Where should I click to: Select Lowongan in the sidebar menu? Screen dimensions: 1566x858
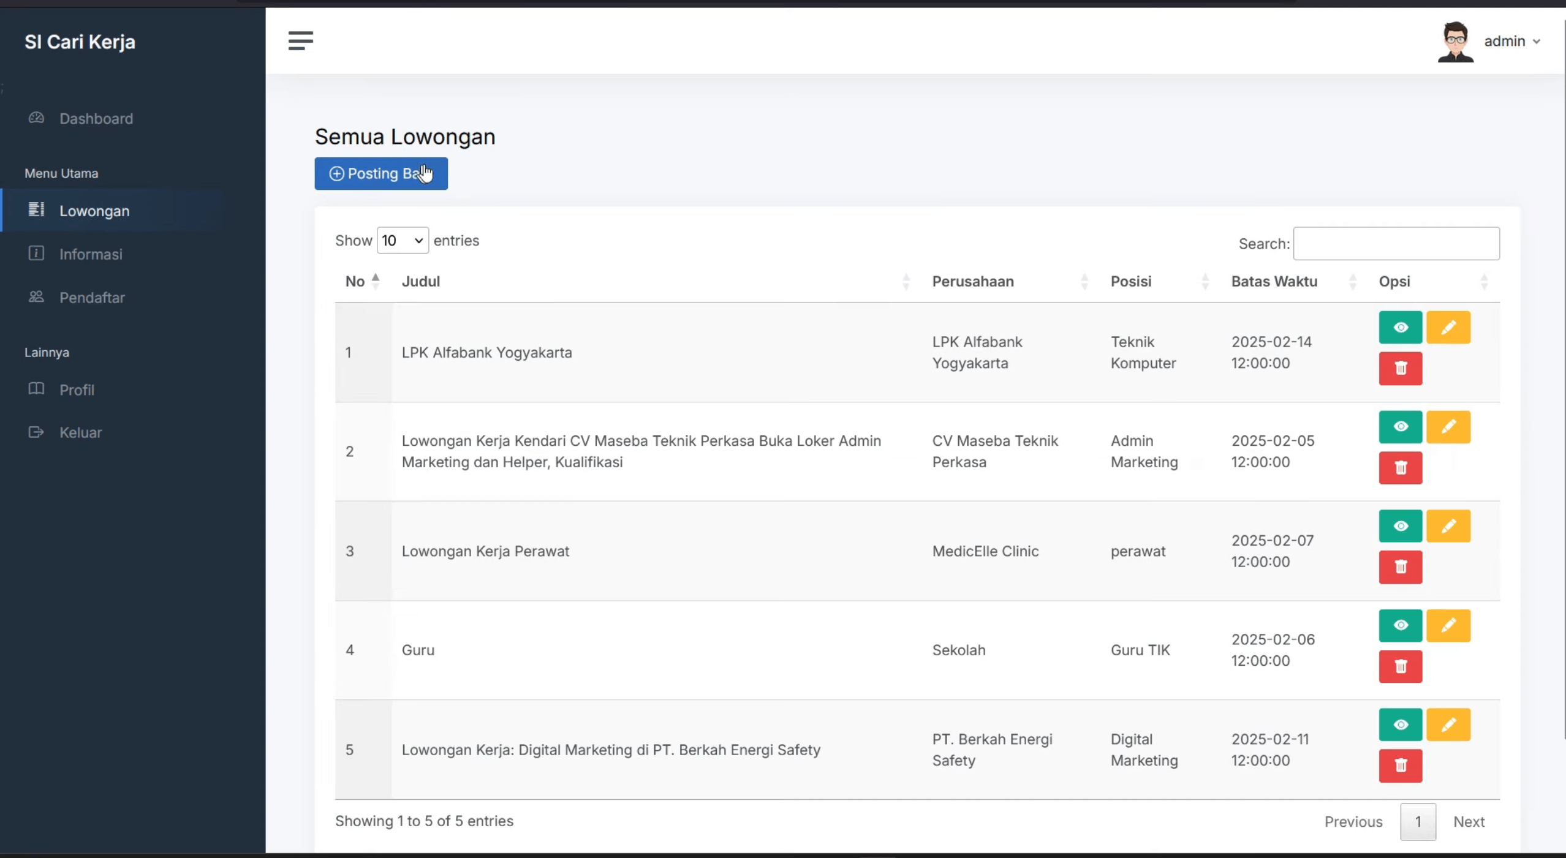(94, 211)
